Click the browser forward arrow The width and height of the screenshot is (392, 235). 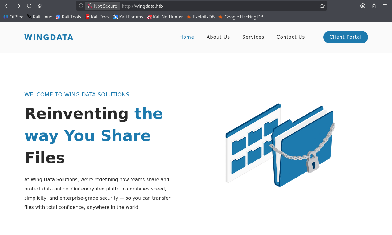point(18,6)
